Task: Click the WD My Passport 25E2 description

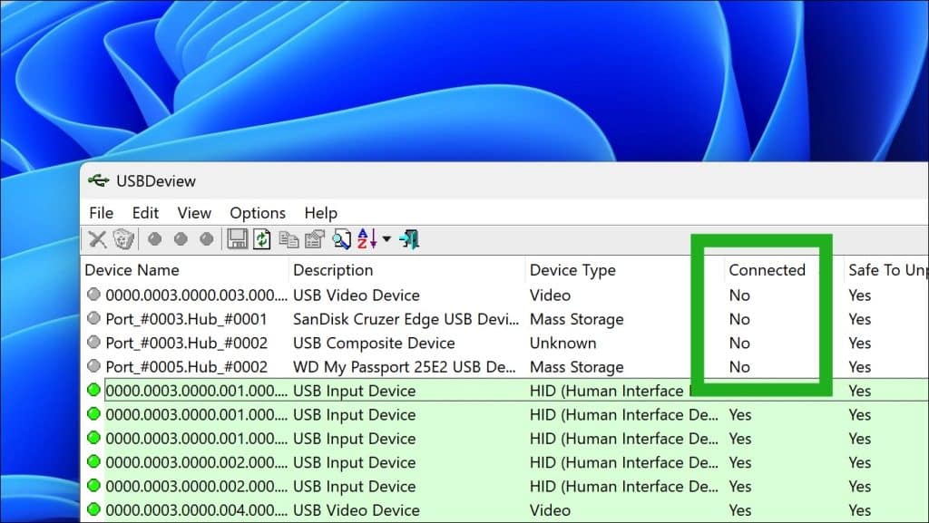Action: pyautogui.click(x=404, y=367)
